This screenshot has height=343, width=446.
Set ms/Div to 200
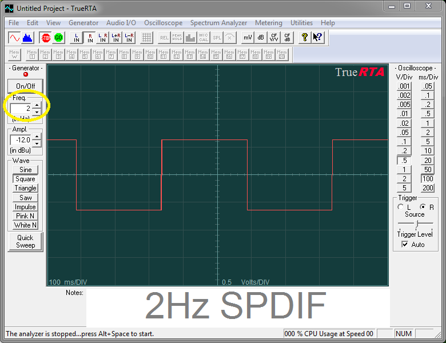pos(428,188)
